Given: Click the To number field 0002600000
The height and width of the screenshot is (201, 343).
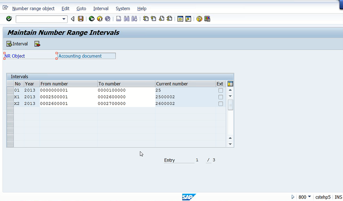Looking at the screenshot, I should (x=126, y=97).
